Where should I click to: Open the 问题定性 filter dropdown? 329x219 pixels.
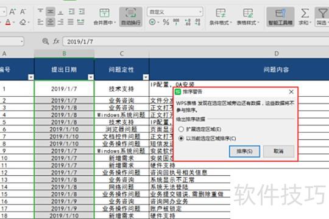point(146,77)
